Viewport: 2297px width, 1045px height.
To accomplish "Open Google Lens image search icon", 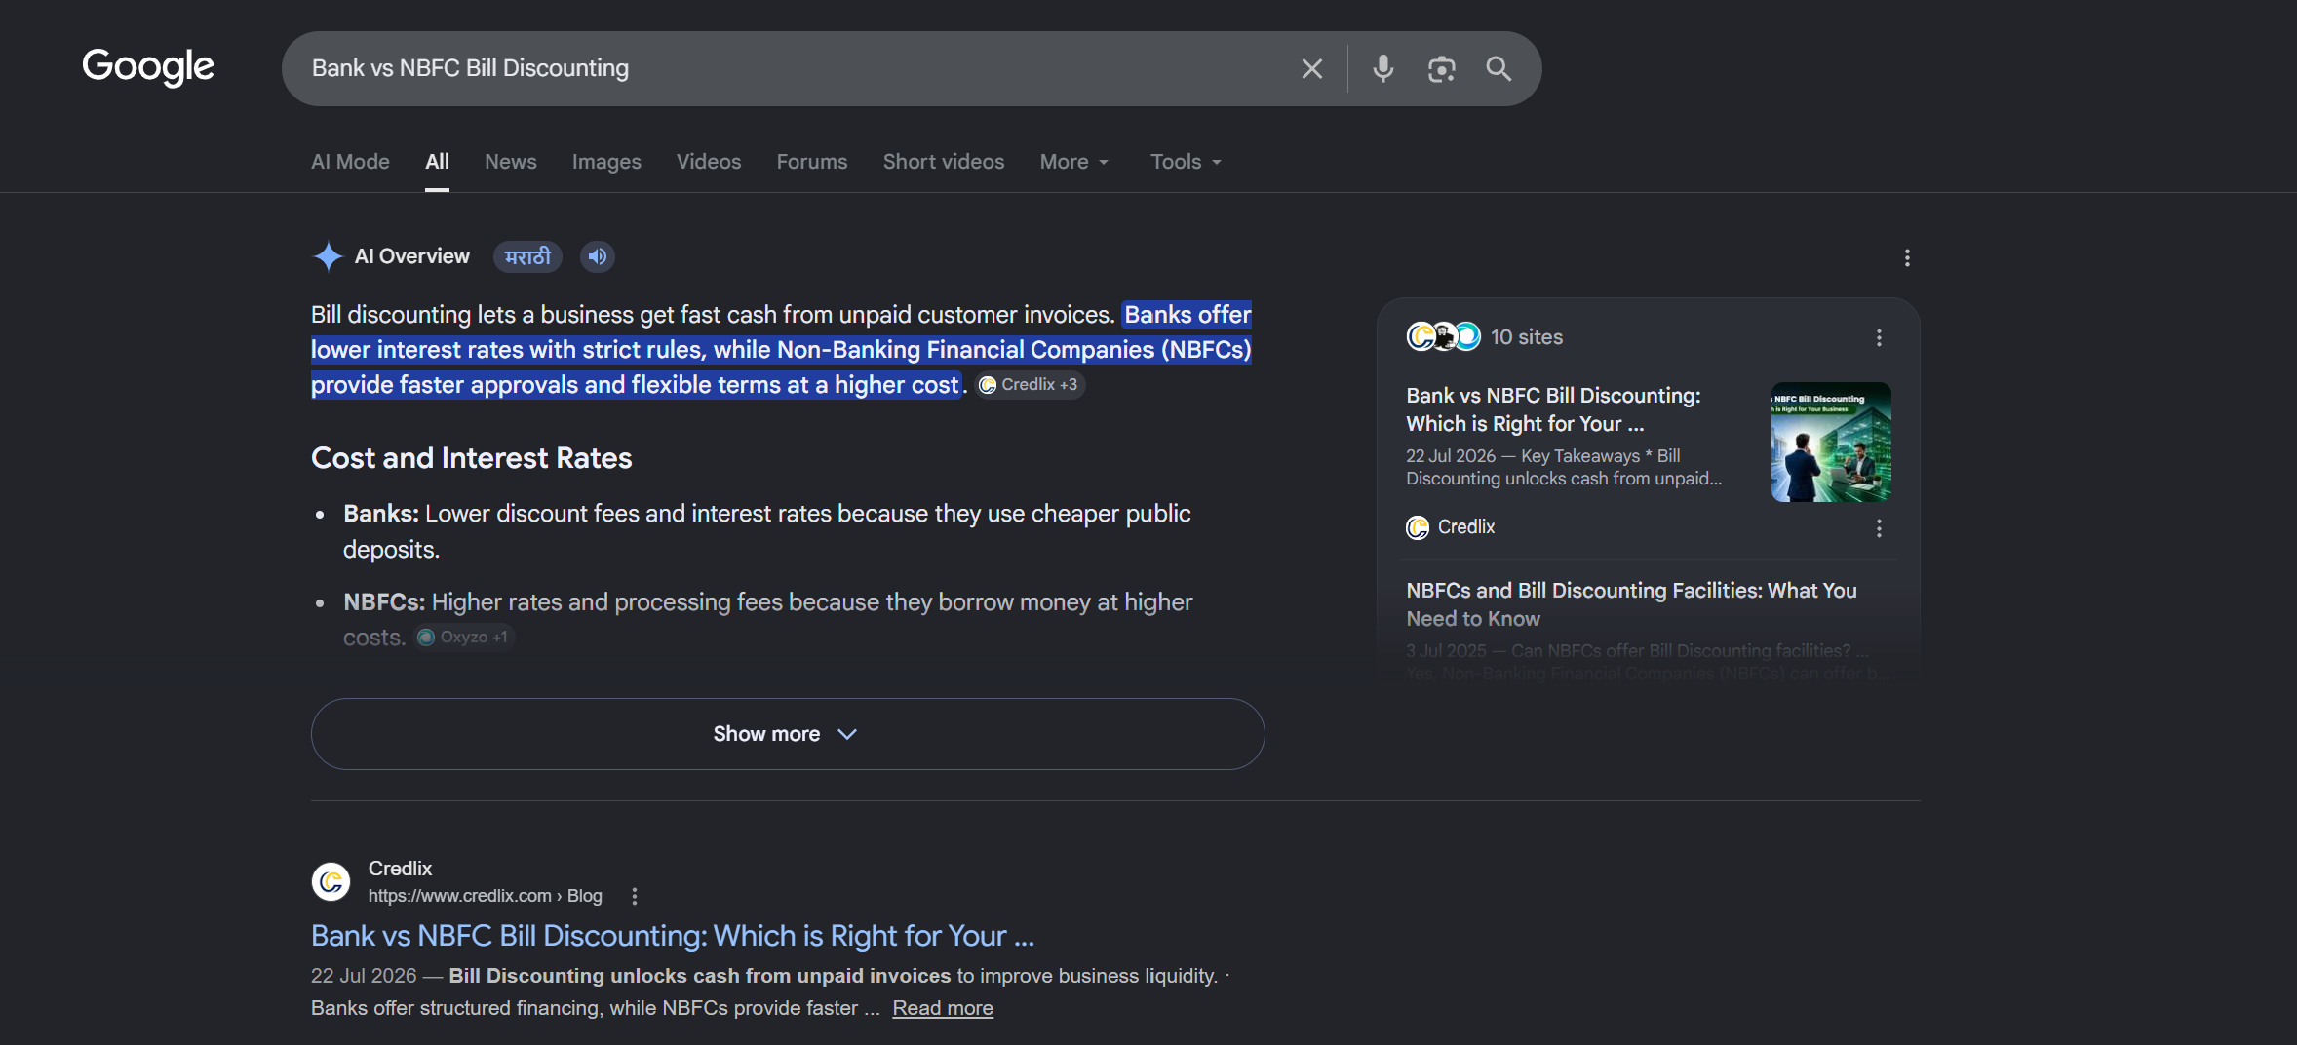I will point(1441,68).
